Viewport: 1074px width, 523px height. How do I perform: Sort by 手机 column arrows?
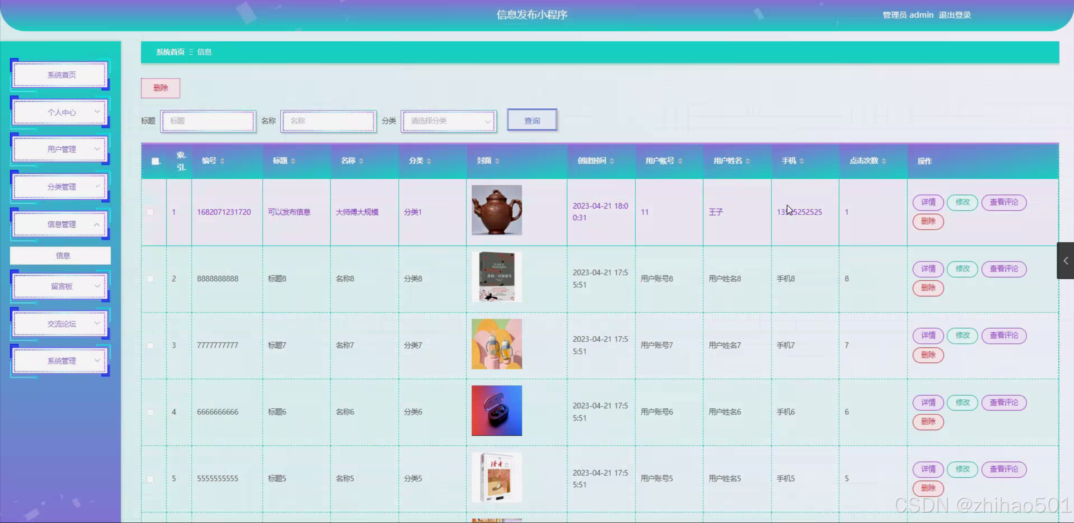[802, 161]
